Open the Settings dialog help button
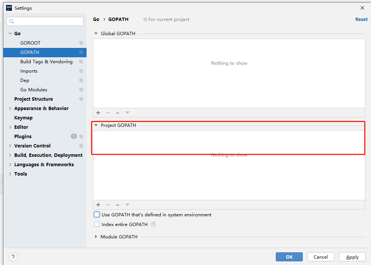 coord(13,257)
